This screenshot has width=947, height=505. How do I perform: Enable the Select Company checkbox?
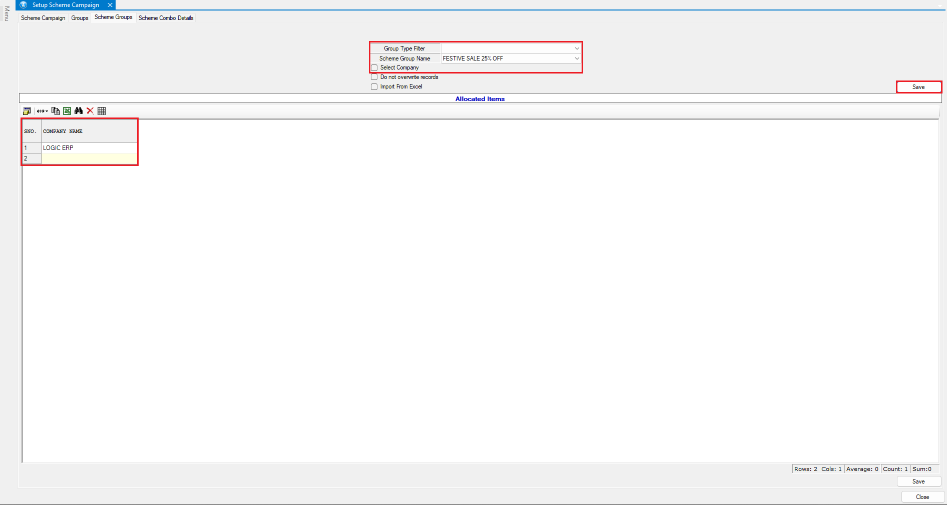point(374,68)
